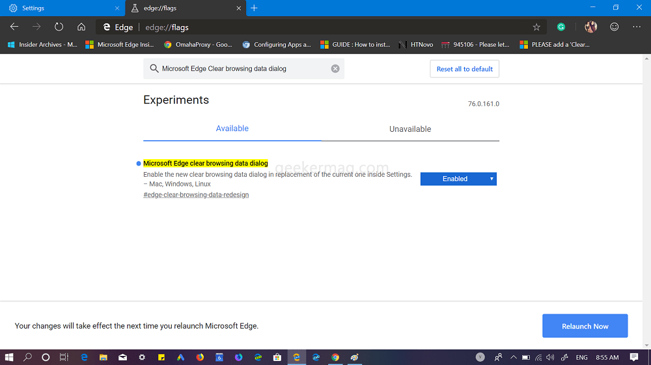Screen dimensions: 651x365
Task: Open the home page via the home icon
Action: coord(81,27)
